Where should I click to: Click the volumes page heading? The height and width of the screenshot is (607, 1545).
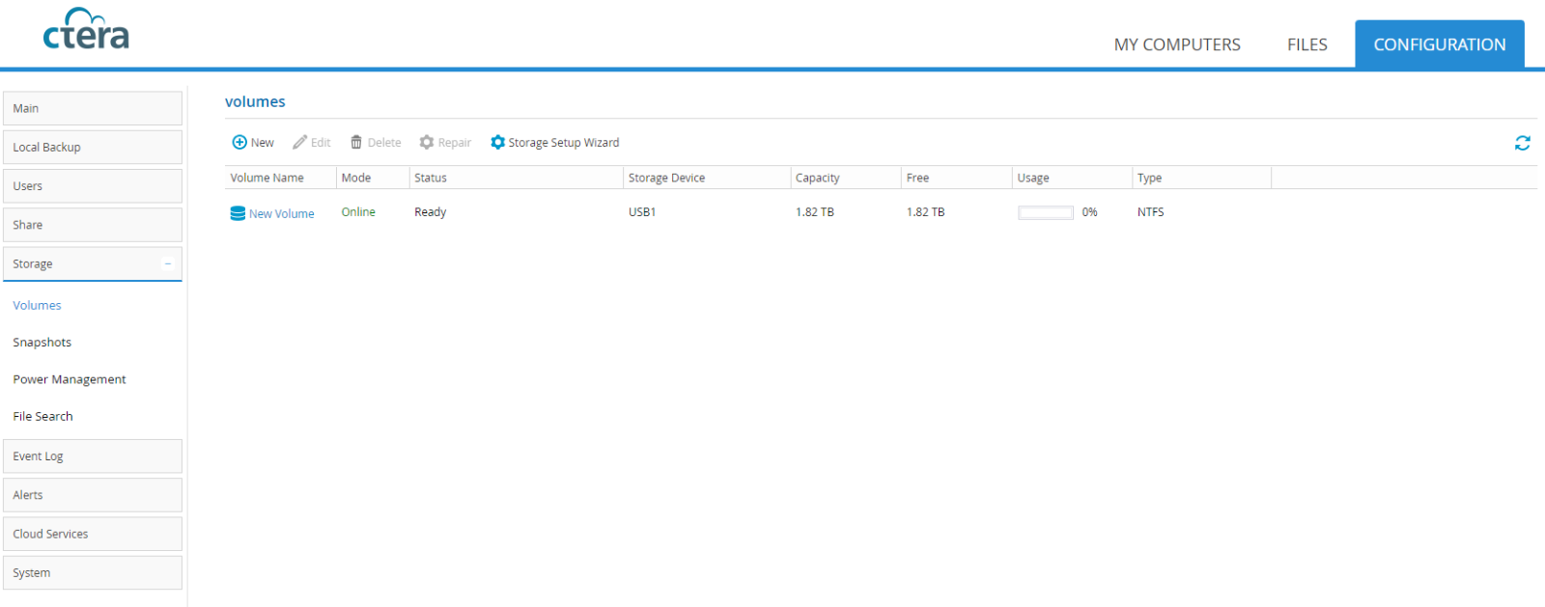point(255,101)
